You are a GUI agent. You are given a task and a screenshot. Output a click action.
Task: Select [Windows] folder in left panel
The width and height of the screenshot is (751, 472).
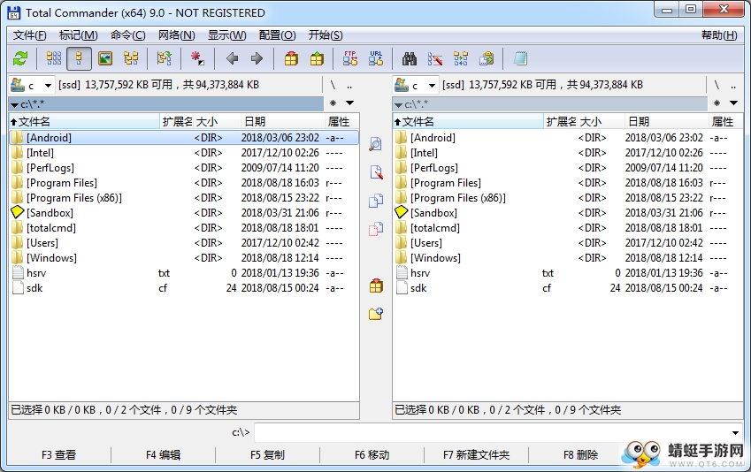point(184,258)
